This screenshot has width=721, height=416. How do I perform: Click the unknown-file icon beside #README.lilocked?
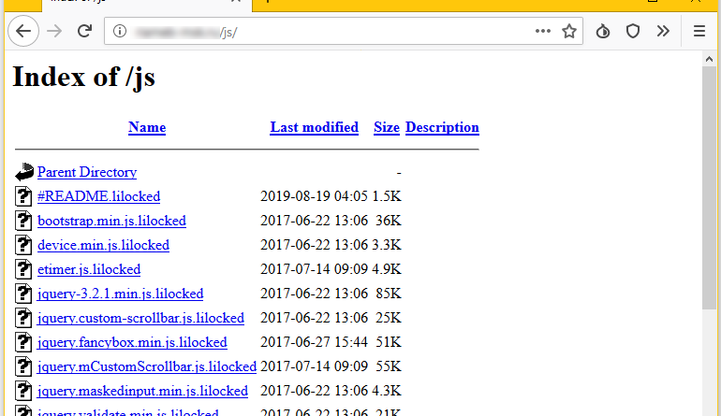(23, 196)
